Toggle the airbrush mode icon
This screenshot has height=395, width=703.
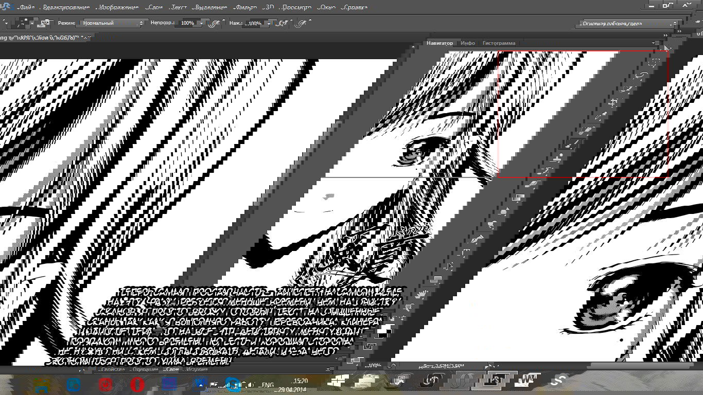[283, 23]
